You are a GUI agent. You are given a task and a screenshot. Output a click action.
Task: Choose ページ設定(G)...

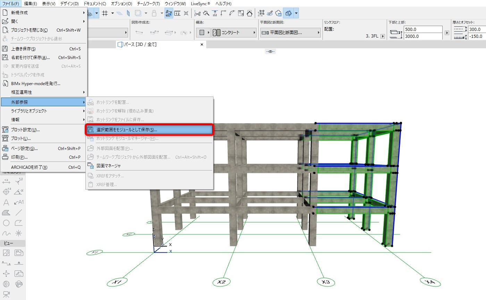(43, 149)
